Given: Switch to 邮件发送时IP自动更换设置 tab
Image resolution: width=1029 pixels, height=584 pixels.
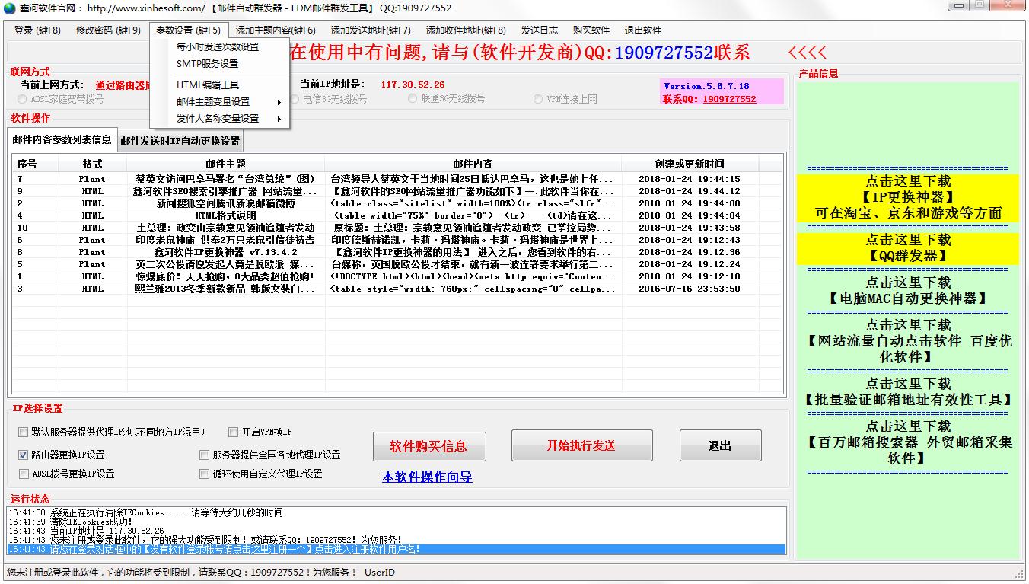Looking at the screenshot, I should point(180,141).
